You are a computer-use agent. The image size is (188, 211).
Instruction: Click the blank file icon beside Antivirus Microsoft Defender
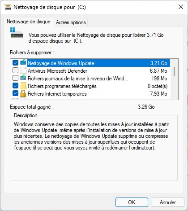pyautogui.click(x=23, y=70)
